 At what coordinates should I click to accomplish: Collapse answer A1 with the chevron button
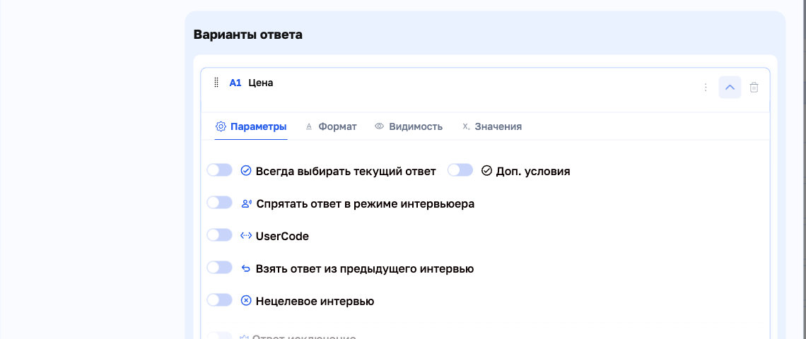point(730,88)
